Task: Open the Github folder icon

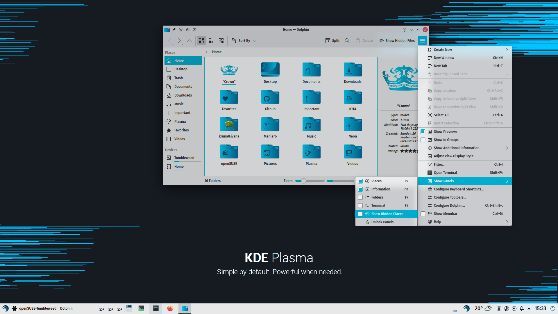Action: point(270,97)
